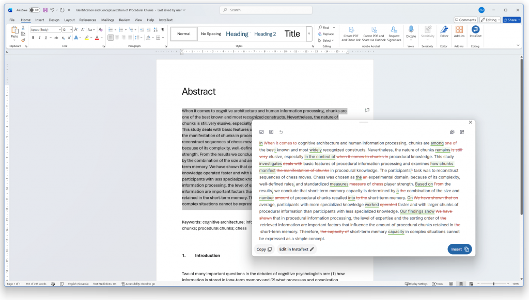Launch the Editor proofing tool
Viewport: 529px width, 300px height.
(x=444, y=31)
